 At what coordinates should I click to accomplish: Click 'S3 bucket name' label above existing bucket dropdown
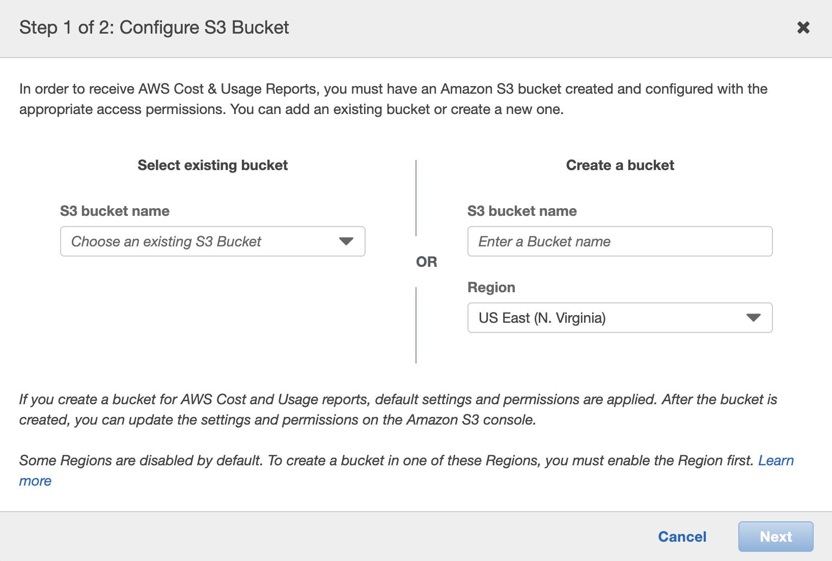point(115,211)
